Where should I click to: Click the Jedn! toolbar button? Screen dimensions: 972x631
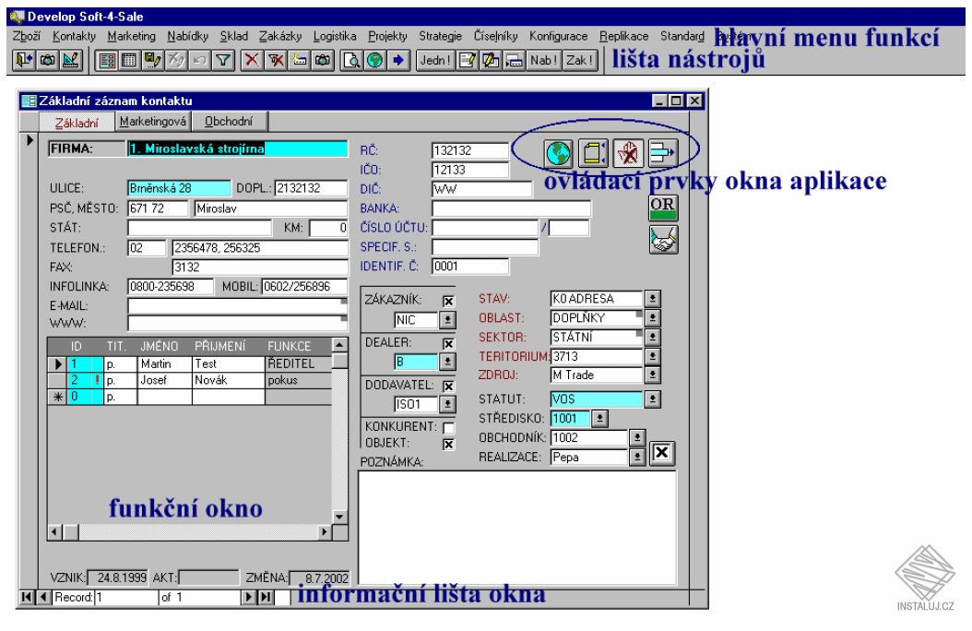tap(435, 60)
